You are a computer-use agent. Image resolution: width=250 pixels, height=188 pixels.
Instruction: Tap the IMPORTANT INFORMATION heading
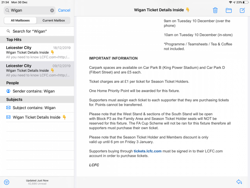[113, 58]
